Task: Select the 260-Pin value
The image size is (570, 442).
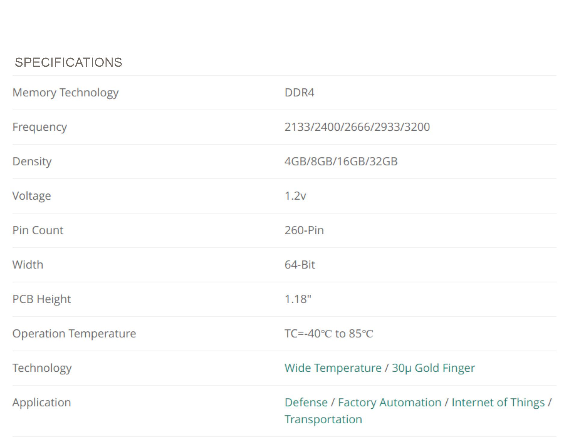Action: coord(304,230)
